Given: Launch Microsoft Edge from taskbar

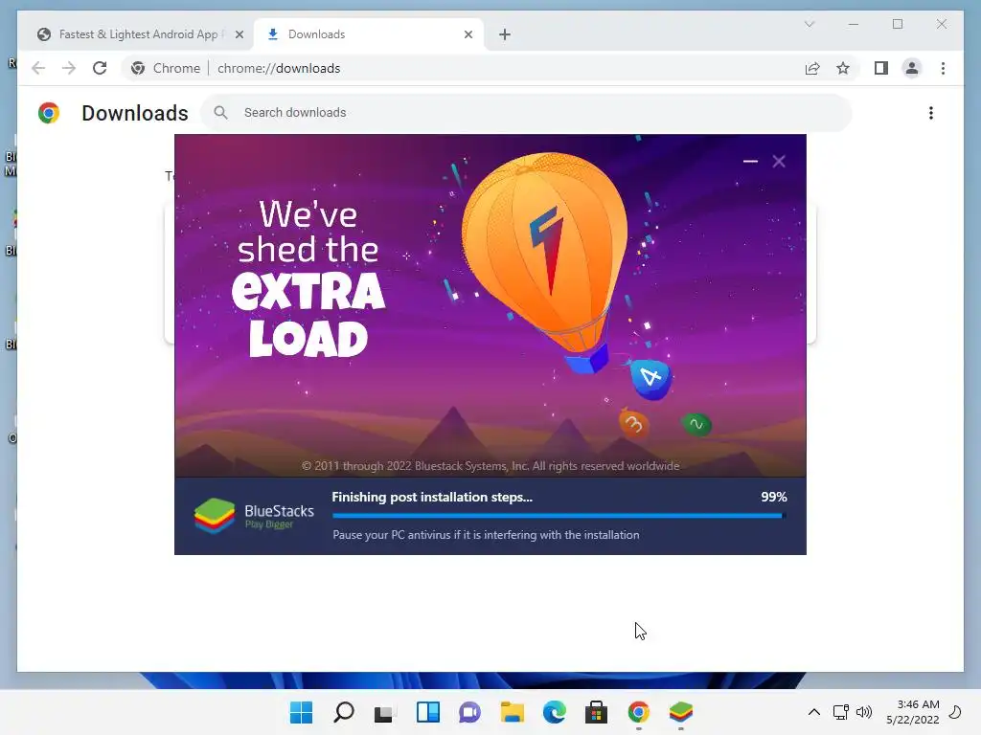Looking at the screenshot, I should click(x=555, y=712).
